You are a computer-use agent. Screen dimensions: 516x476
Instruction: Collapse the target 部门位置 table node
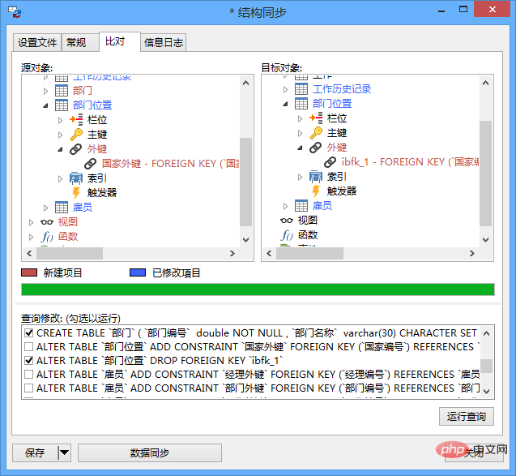(285, 104)
